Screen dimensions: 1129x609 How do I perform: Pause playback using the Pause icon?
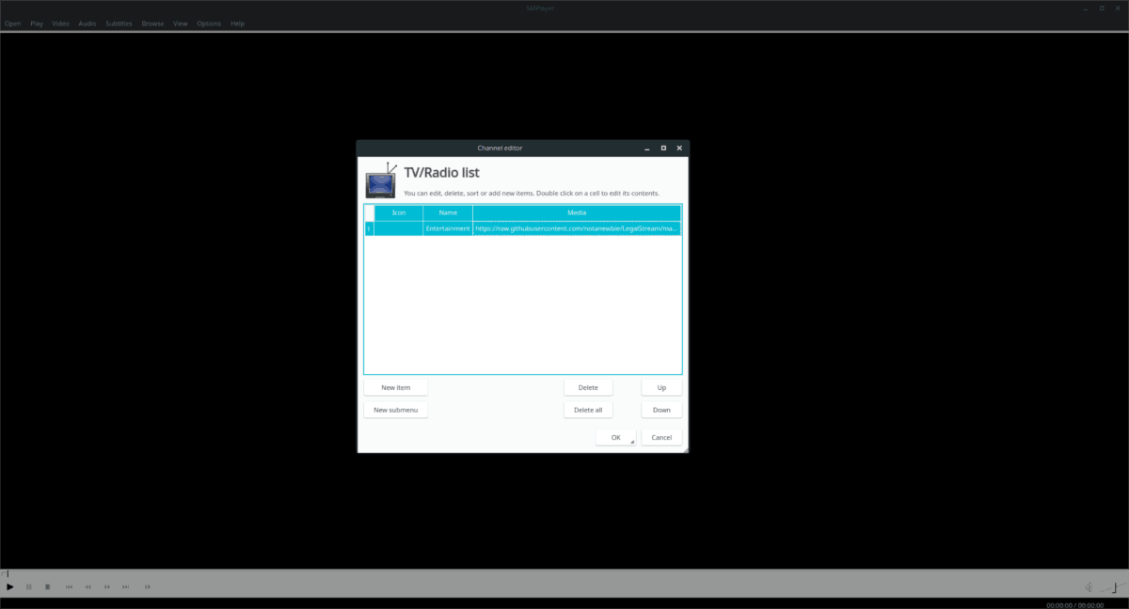click(x=29, y=586)
